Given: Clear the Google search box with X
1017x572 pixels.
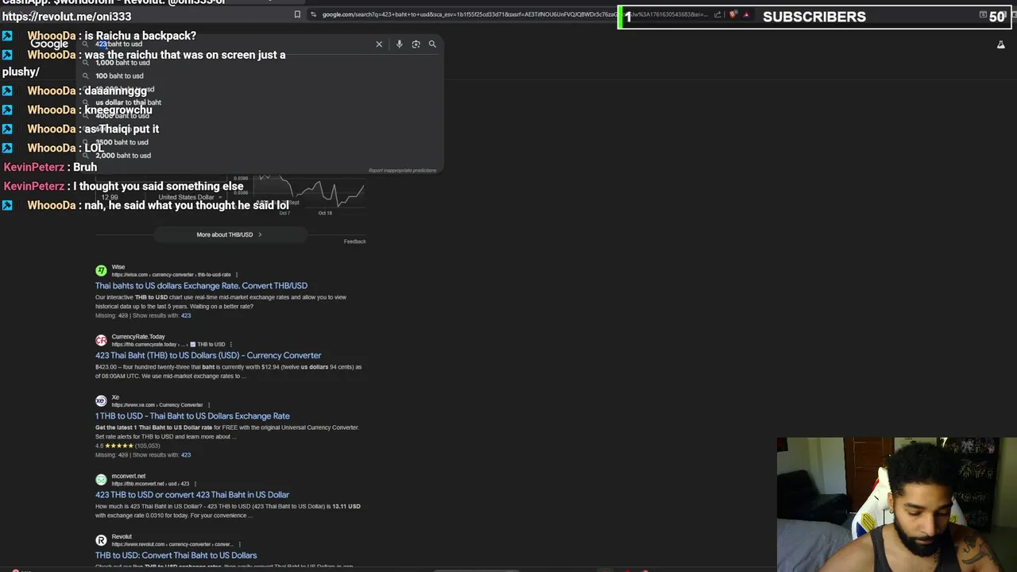Looking at the screenshot, I should (379, 44).
